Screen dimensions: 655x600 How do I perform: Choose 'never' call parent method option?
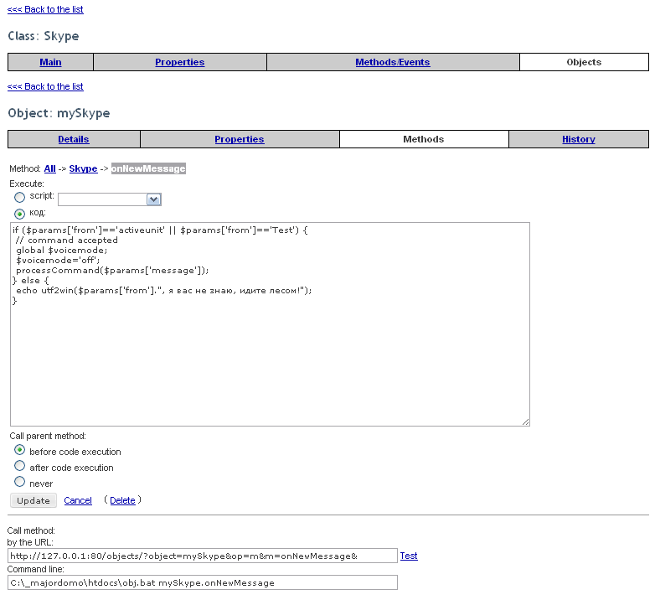pyautogui.click(x=19, y=482)
